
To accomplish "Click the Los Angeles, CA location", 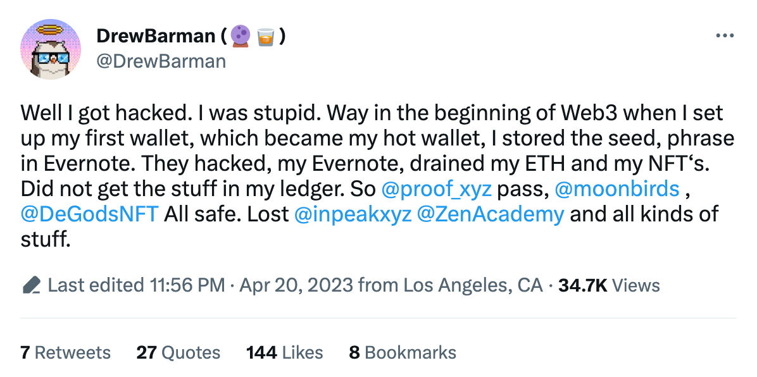I will click(473, 285).
